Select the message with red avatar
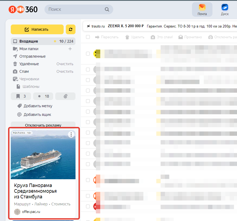This screenshot has height=221, width=237. pyautogui.click(x=88, y=206)
